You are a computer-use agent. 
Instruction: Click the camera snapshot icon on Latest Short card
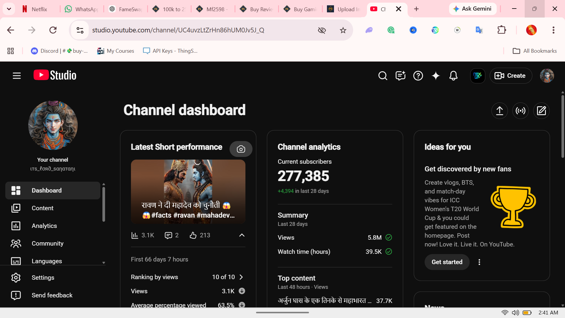coord(241,149)
